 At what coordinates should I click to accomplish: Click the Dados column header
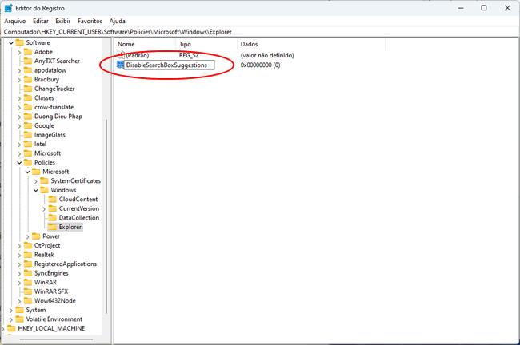tap(250, 44)
